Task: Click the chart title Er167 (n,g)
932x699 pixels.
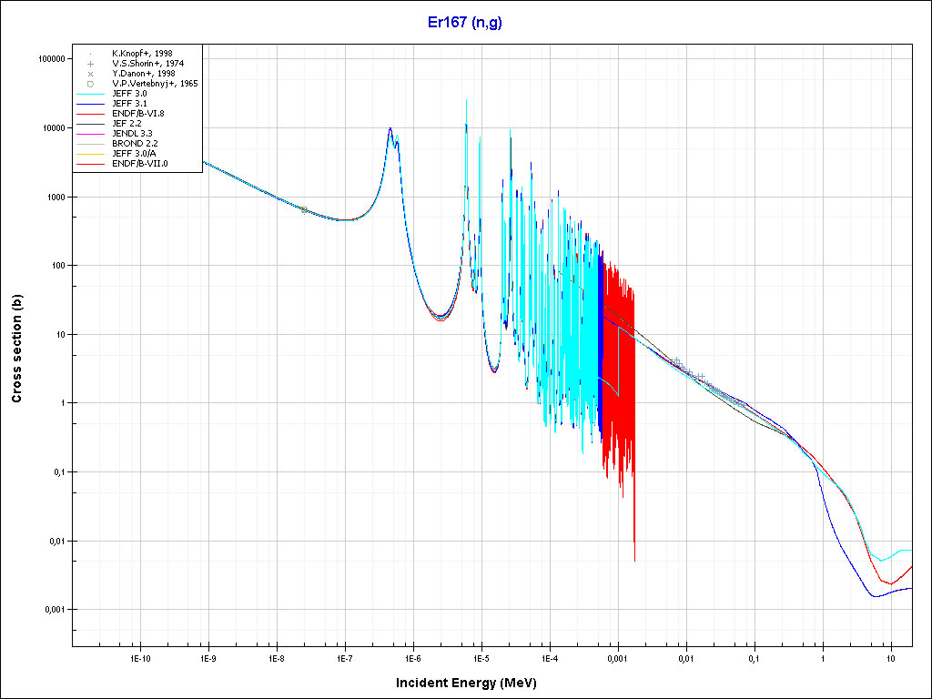Action: [x=465, y=22]
